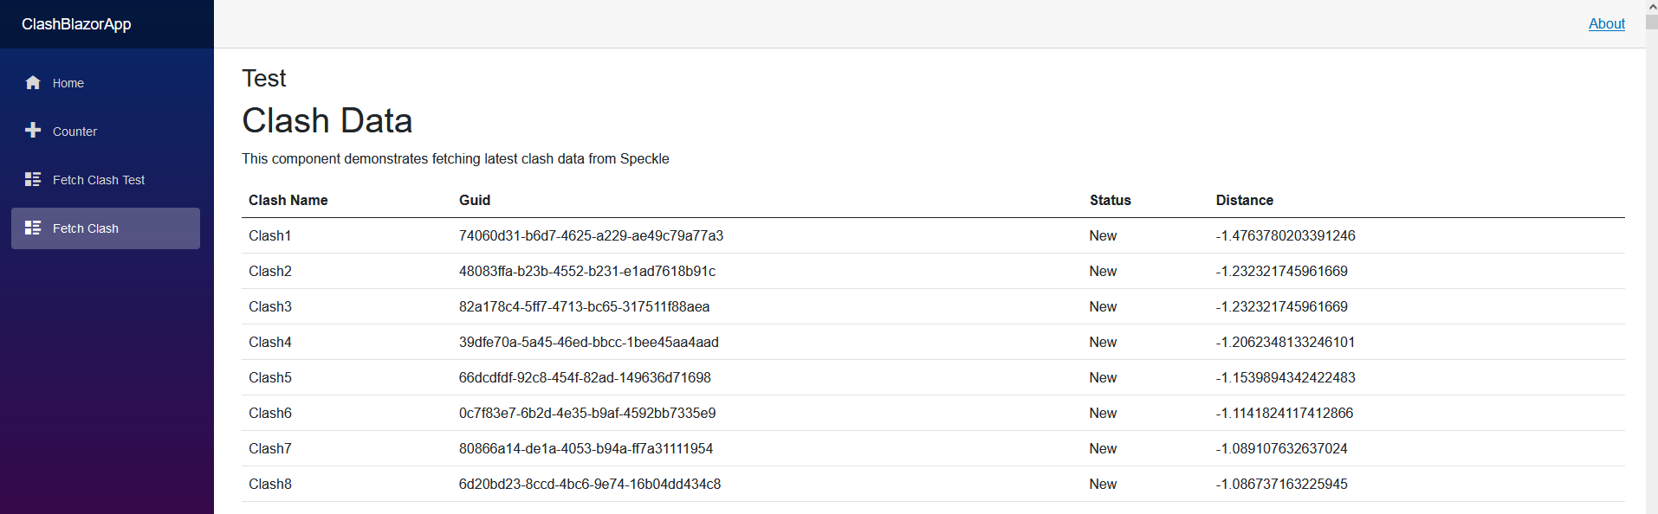Select the Clash1 row name cell
This screenshot has height=514, width=1658.
(x=270, y=235)
